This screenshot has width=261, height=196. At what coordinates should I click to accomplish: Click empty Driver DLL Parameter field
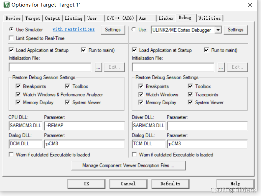point(207,126)
